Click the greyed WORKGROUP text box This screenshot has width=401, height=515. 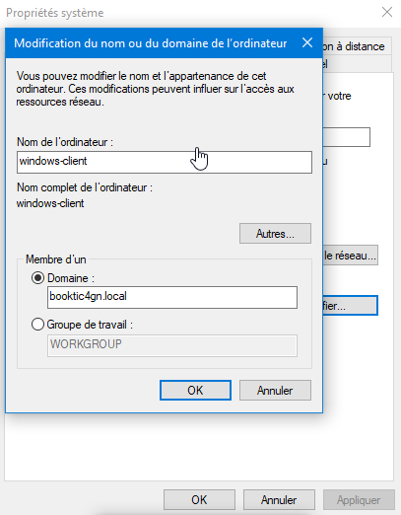click(x=172, y=345)
